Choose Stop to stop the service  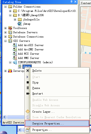[x=57, y=82]
